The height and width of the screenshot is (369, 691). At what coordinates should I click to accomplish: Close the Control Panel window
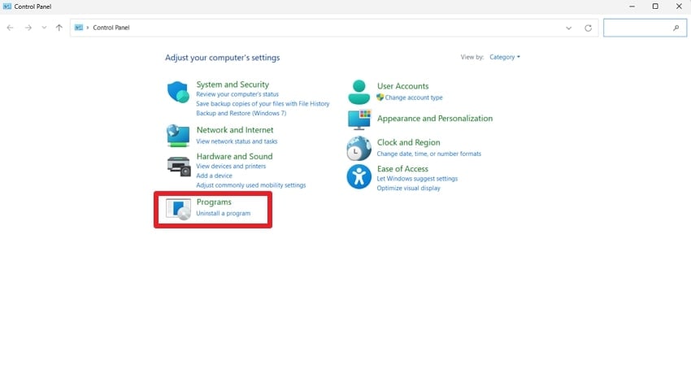click(x=679, y=7)
